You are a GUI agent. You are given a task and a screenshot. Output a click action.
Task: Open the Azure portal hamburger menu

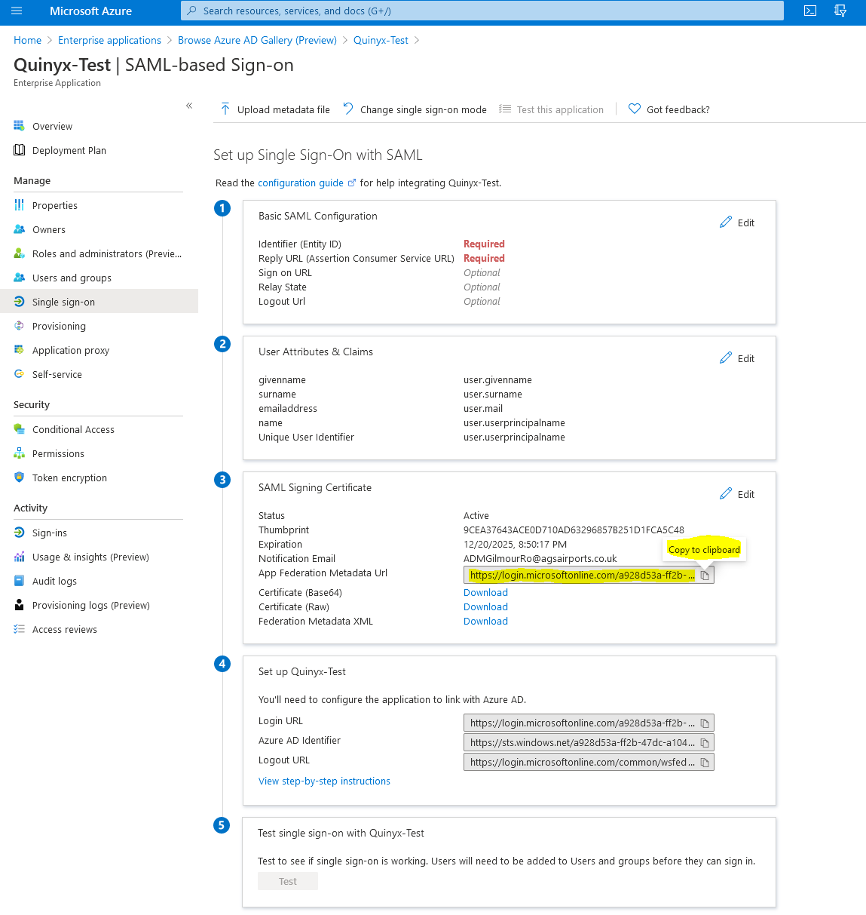[17, 11]
